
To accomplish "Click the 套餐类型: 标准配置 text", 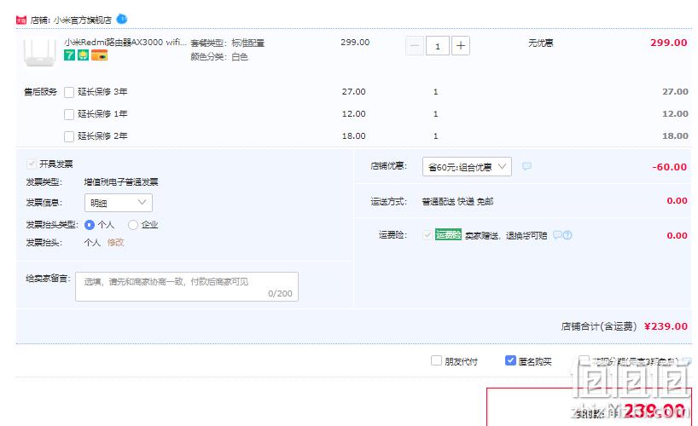I will pos(228,43).
